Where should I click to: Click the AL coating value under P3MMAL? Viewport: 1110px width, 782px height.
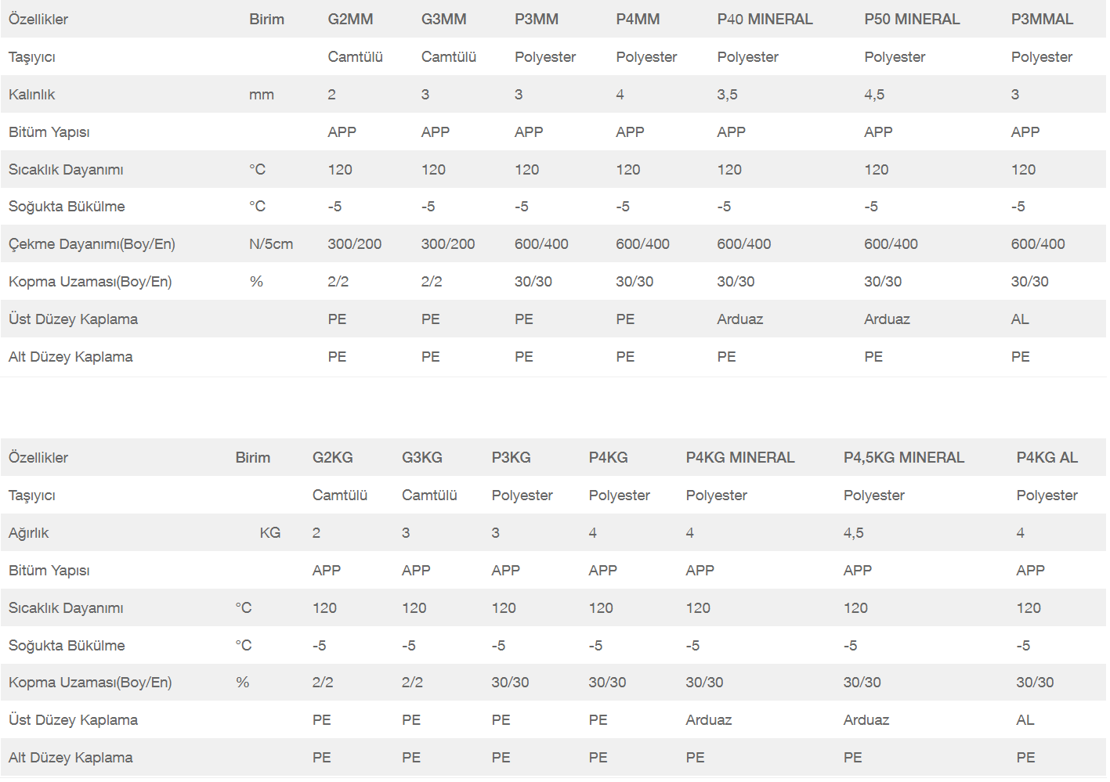pos(1020,319)
